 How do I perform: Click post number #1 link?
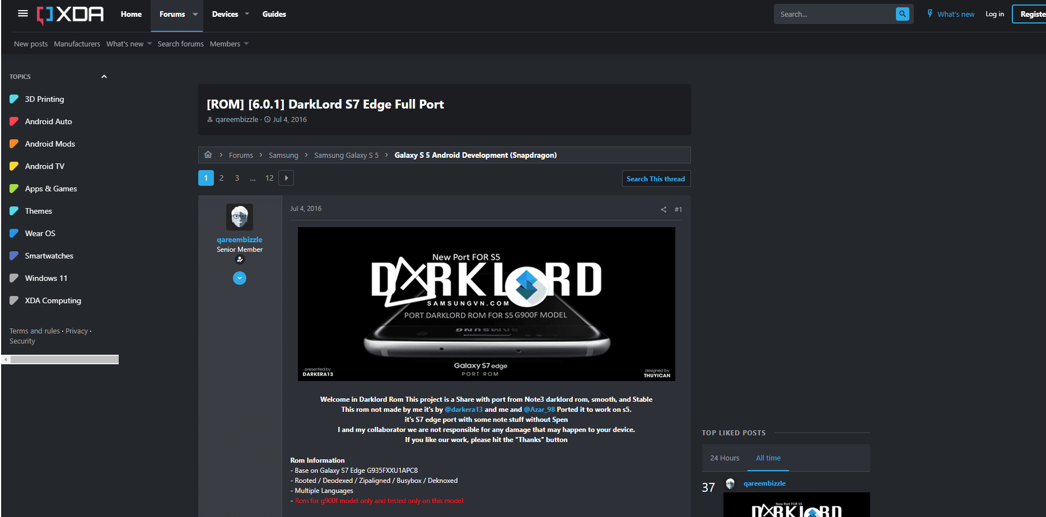(678, 209)
